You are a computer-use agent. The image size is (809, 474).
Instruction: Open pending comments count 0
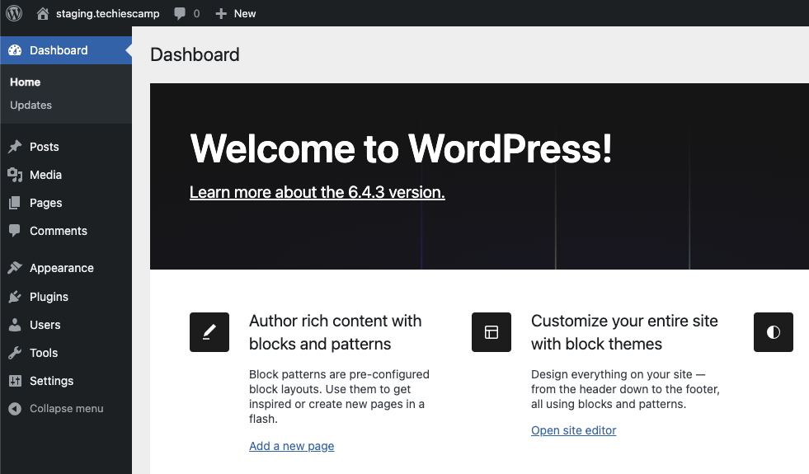pyautogui.click(x=196, y=14)
